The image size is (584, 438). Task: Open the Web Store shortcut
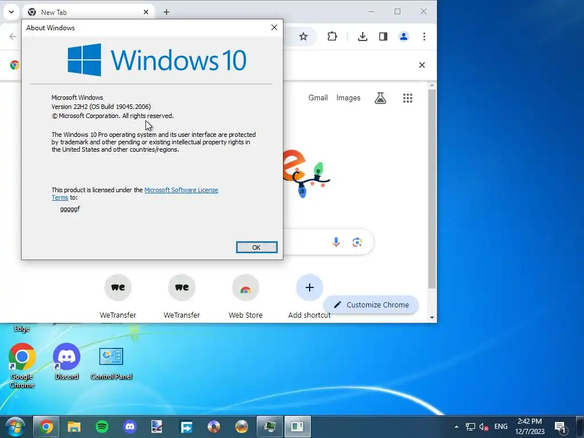click(245, 297)
